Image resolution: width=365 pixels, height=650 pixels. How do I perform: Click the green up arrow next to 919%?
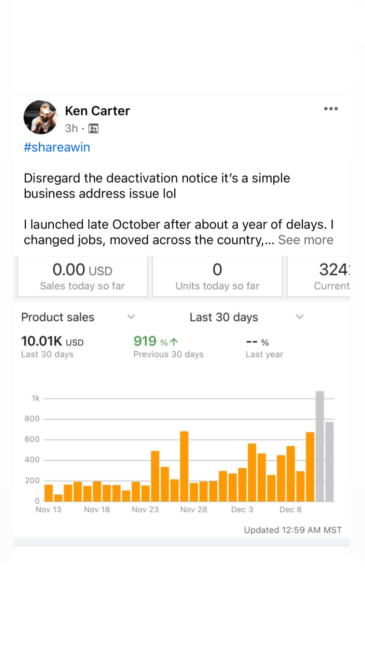(x=174, y=342)
